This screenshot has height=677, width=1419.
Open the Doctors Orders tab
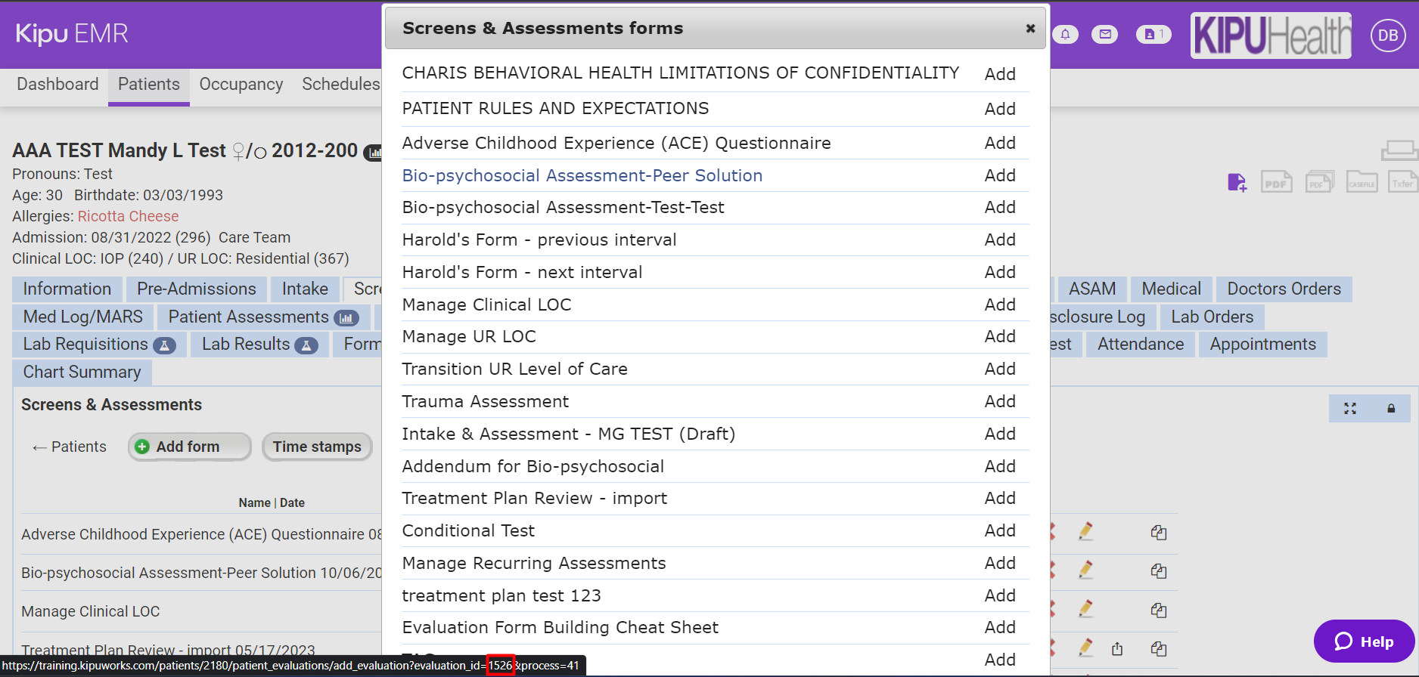point(1284,289)
